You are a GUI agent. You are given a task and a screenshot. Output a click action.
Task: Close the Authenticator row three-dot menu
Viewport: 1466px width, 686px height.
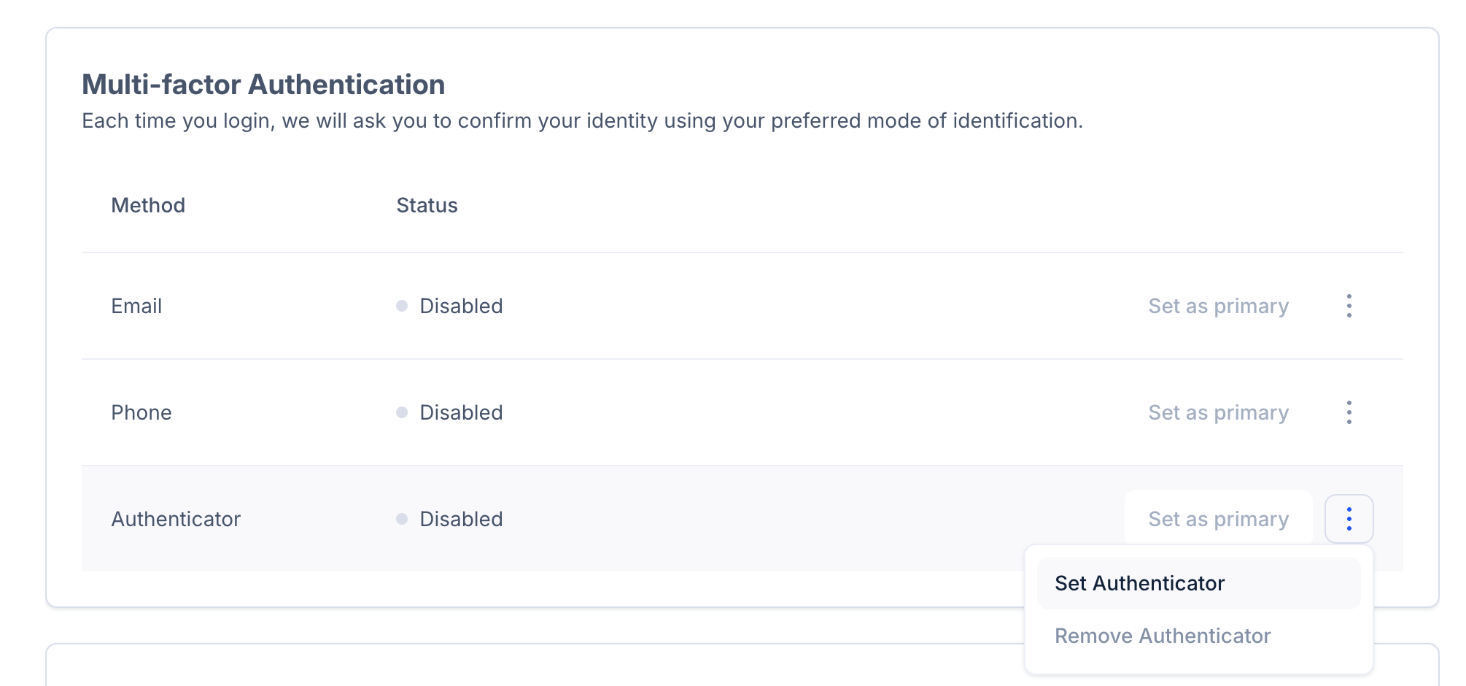(x=1349, y=519)
